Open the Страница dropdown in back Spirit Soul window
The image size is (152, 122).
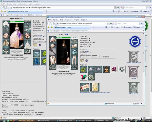coord(134,11)
